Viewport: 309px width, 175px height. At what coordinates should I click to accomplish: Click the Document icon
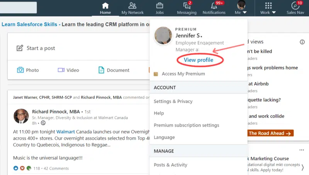(101, 70)
